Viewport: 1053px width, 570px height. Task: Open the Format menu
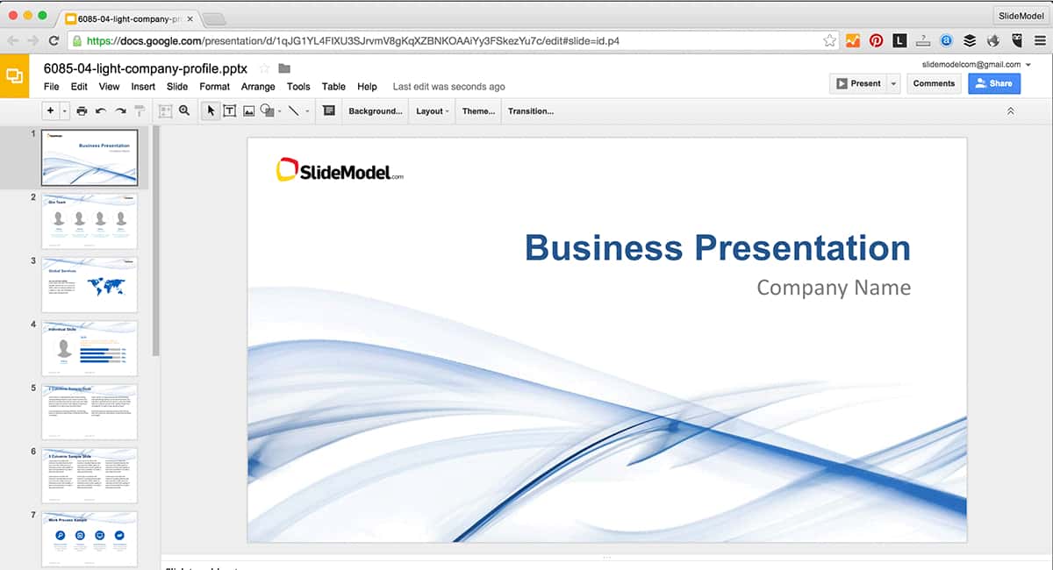[x=214, y=87]
